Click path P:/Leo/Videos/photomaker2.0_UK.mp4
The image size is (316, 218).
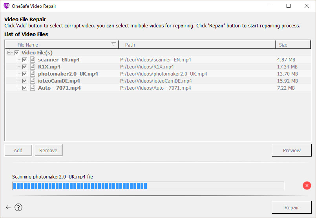pyautogui.click(x=163, y=74)
